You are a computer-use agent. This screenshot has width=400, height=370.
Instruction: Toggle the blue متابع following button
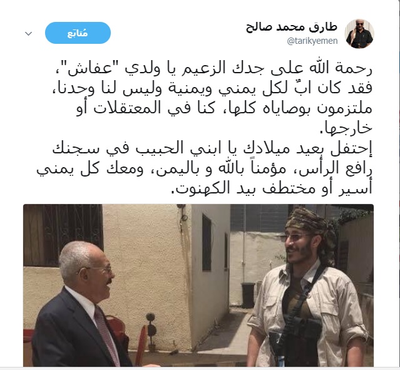click(78, 33)
